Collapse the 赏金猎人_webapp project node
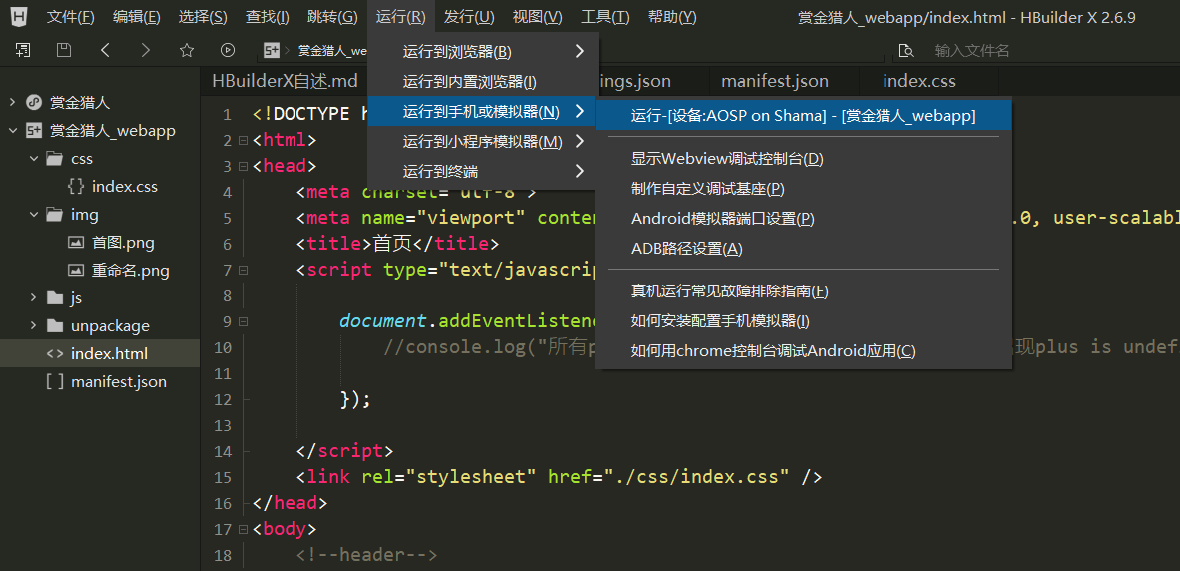The image size is (1180, 571). tap(13, 131)
